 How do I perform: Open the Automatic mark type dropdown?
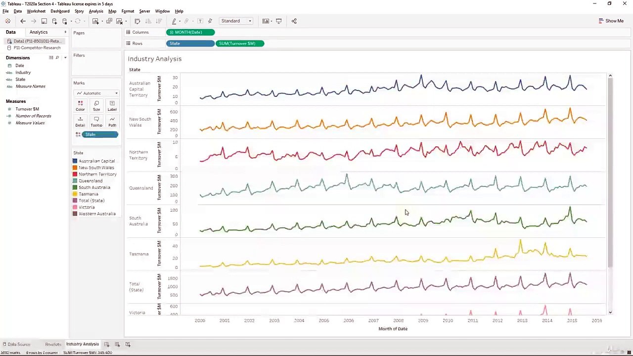pos(96,93)
